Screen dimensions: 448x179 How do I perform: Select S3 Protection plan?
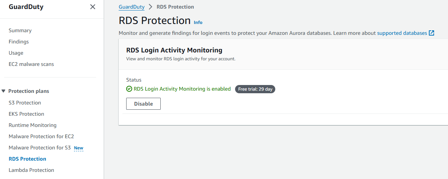click(x=25, y=103)
